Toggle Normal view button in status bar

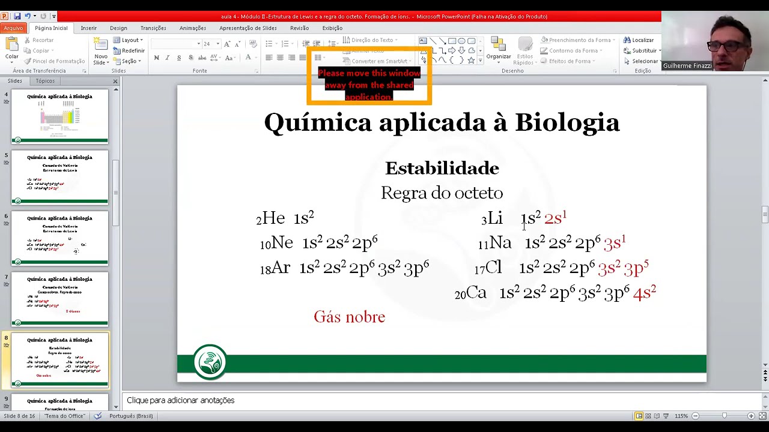click(639, 416)
